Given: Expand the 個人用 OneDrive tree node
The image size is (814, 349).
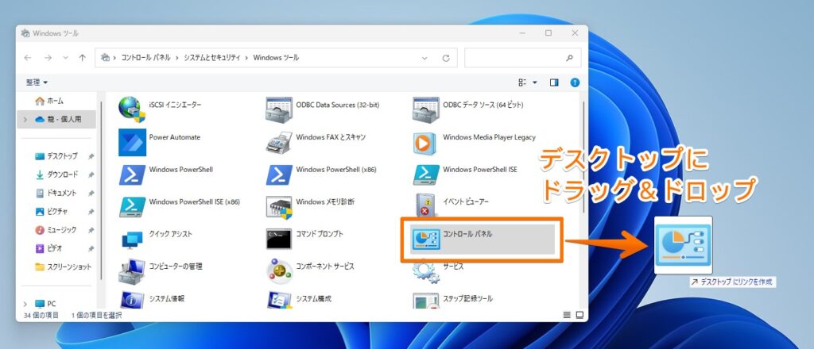Looking at the screenshot, I should pos(25,119).
